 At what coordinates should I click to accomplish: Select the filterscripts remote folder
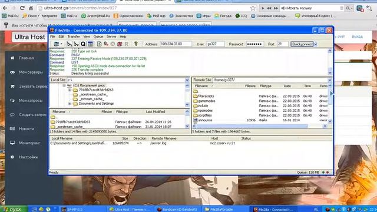[203, 96]
